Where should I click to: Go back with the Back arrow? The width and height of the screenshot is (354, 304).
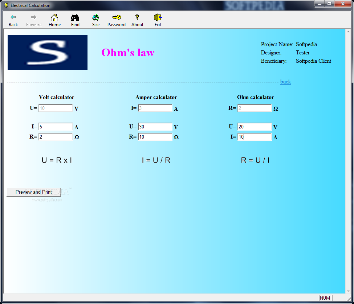pyautogui.click(x=13, y=20)
